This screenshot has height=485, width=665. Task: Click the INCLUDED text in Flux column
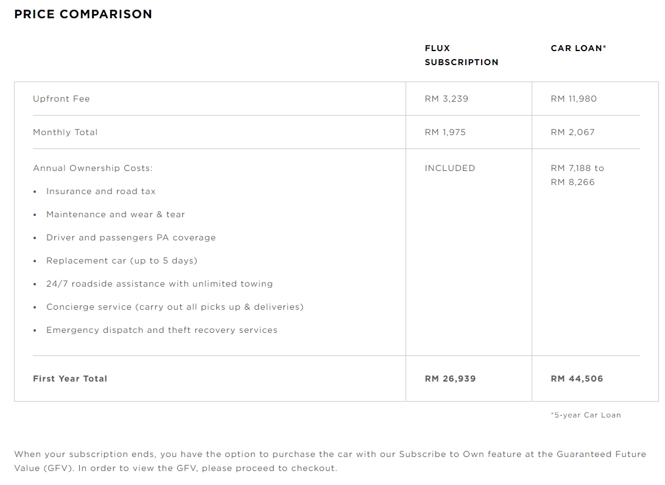[449, 168]
